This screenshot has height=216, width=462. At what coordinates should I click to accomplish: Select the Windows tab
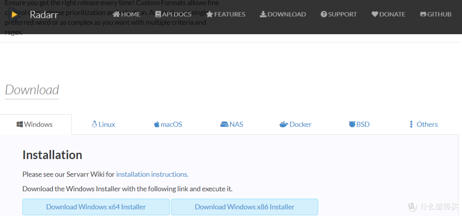[x=35, y=124]
